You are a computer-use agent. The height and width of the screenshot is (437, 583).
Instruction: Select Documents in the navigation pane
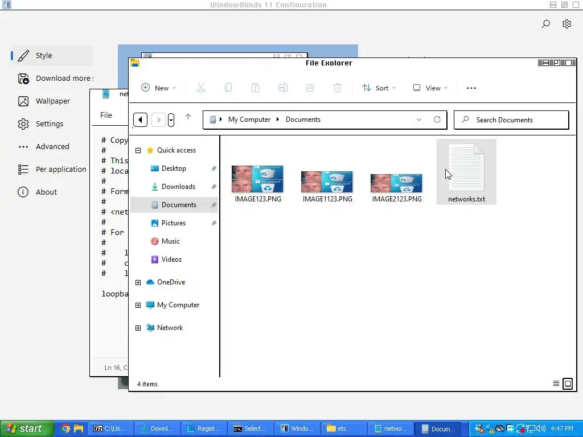point(174,205)
